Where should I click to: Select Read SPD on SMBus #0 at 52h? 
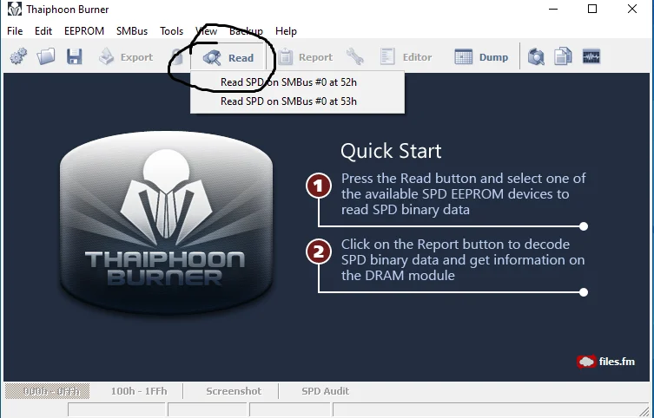[x=297, y=82]
